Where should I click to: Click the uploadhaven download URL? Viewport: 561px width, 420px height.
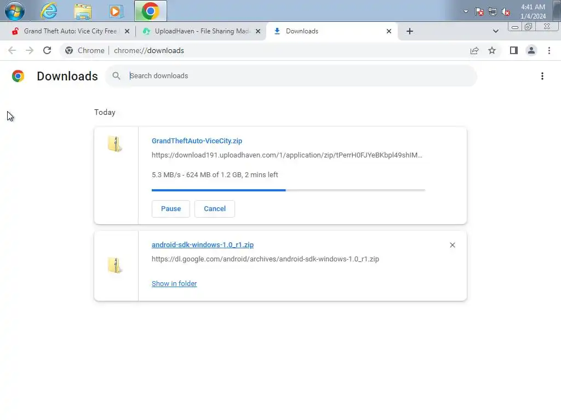[287, 155]
